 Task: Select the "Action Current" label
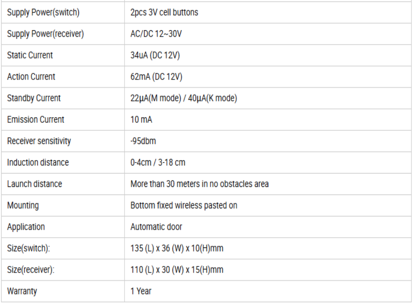[31, 77]
